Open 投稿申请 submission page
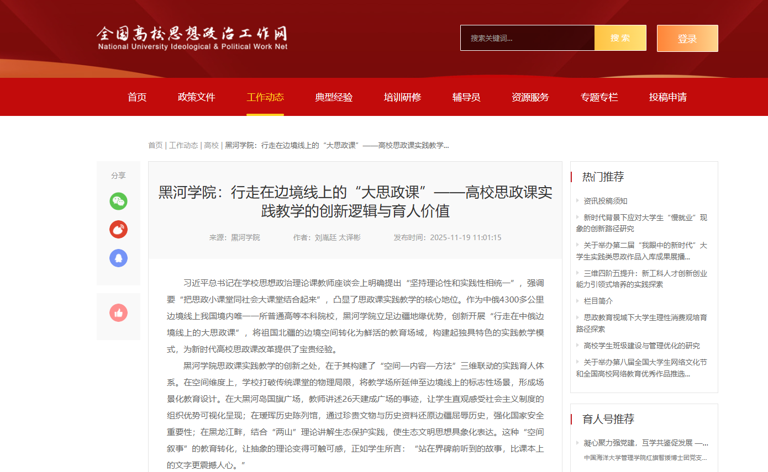This screenshot has height=472, width=768. pyautogui.click(x=668, y=97)
